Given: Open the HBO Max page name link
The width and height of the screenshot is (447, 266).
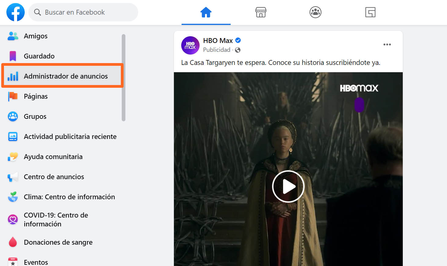Looking at the screenshot, I should pos(218,40).
